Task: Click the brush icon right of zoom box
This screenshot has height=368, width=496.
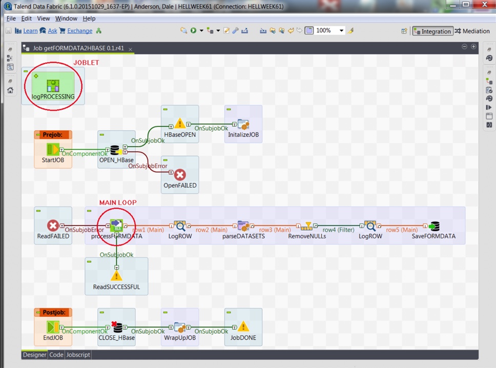Action: pos(350,30)
